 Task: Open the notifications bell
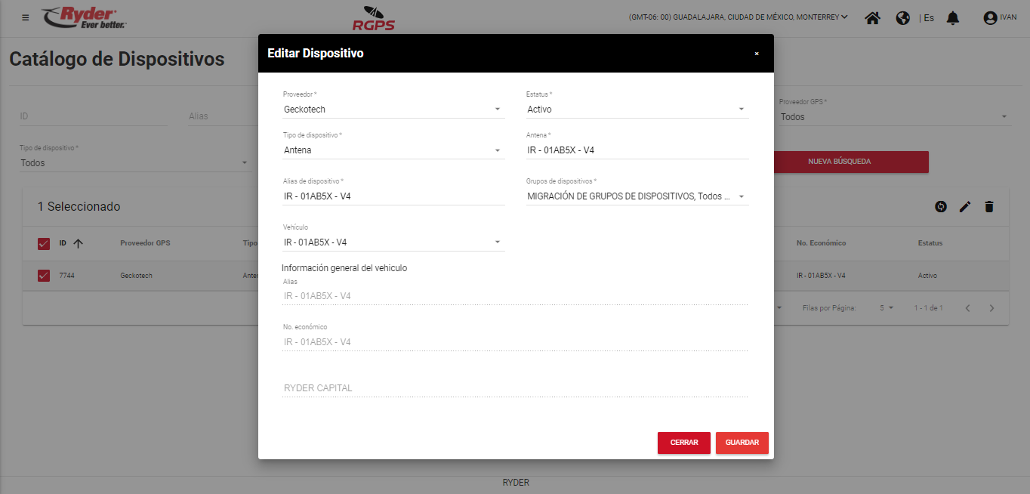[953, 17]
